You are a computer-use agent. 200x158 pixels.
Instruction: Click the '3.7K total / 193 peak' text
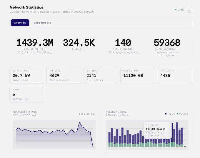[x=25, y=115]
